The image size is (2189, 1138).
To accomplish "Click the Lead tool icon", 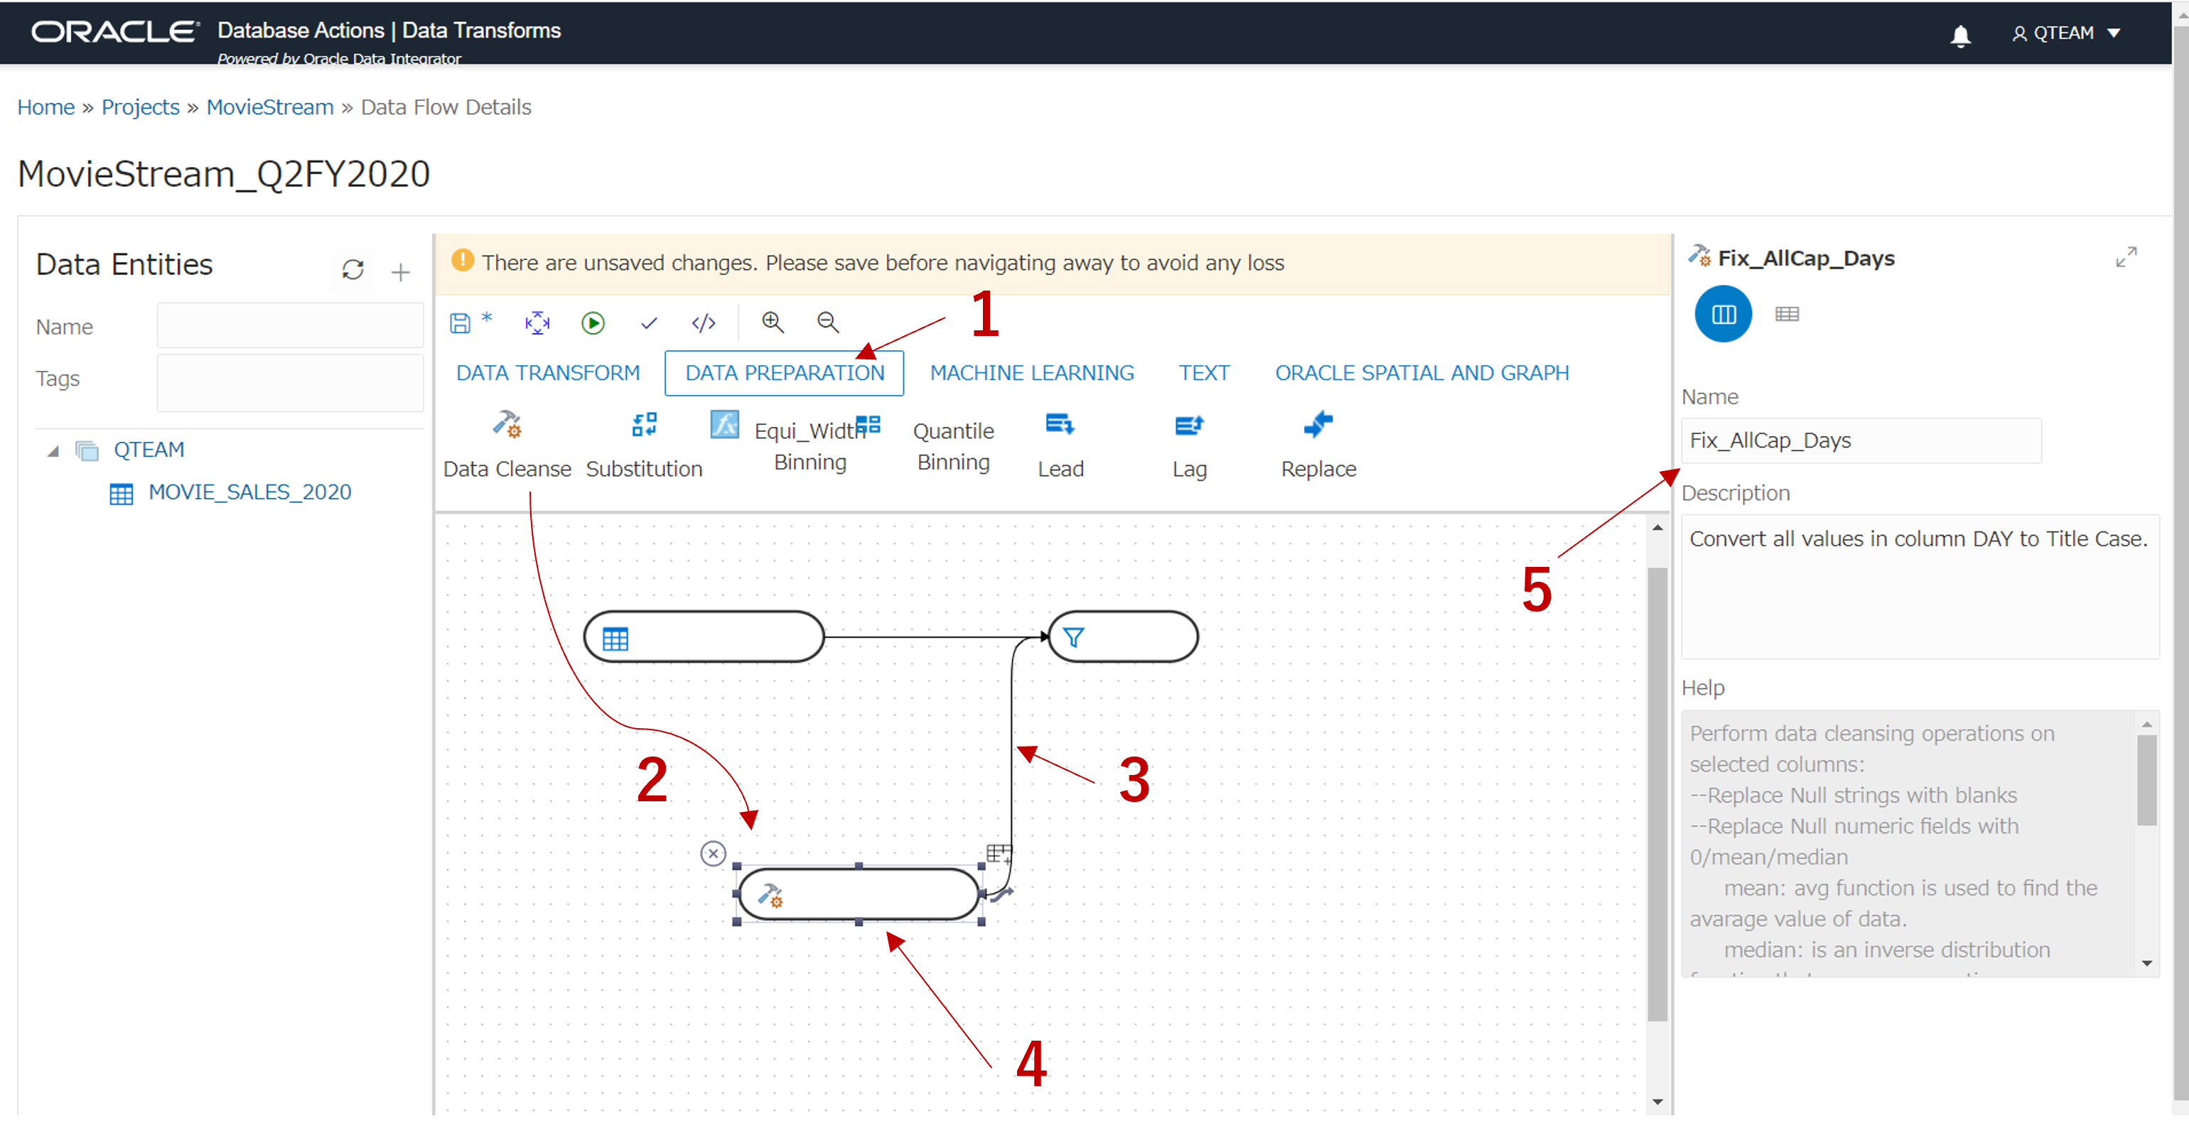I will (1060, 425).
